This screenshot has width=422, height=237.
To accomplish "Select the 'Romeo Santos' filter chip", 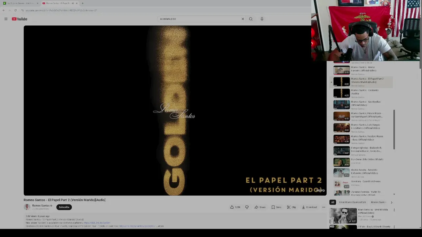I will (378, 202).
